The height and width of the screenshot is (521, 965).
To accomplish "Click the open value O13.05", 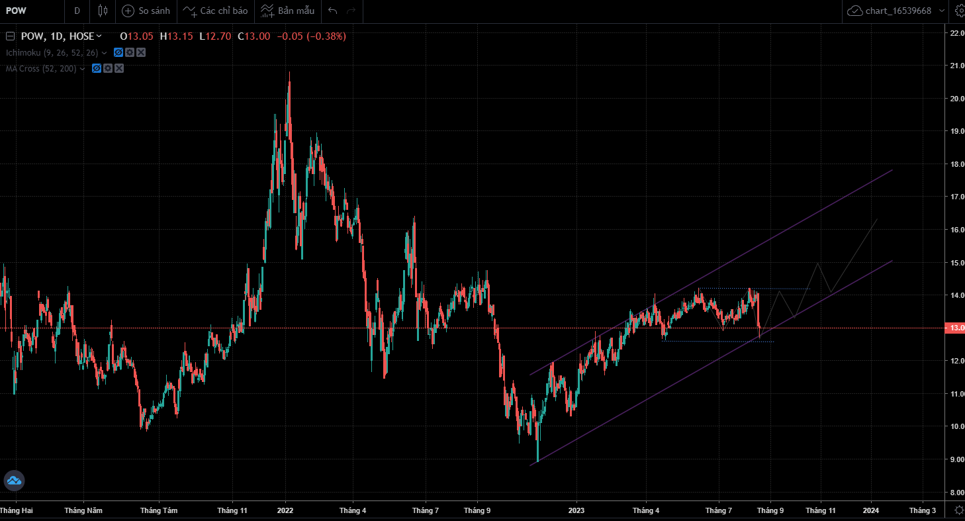I will point(136,36).
